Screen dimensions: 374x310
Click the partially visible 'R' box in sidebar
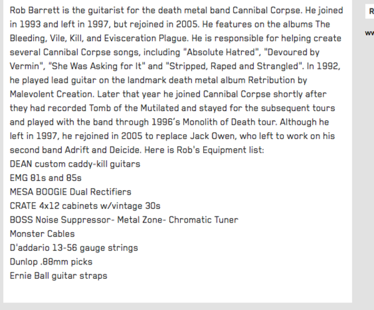[370, 11]
